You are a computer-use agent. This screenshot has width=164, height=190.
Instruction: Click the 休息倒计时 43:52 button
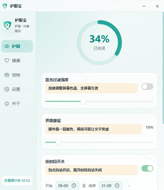coord(17,181)
